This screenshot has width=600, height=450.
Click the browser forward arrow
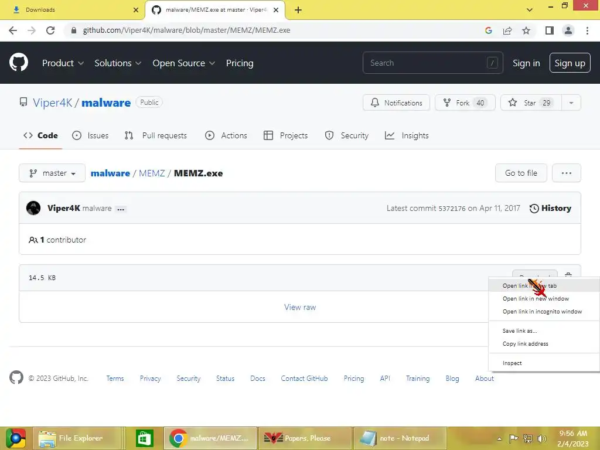32,30
